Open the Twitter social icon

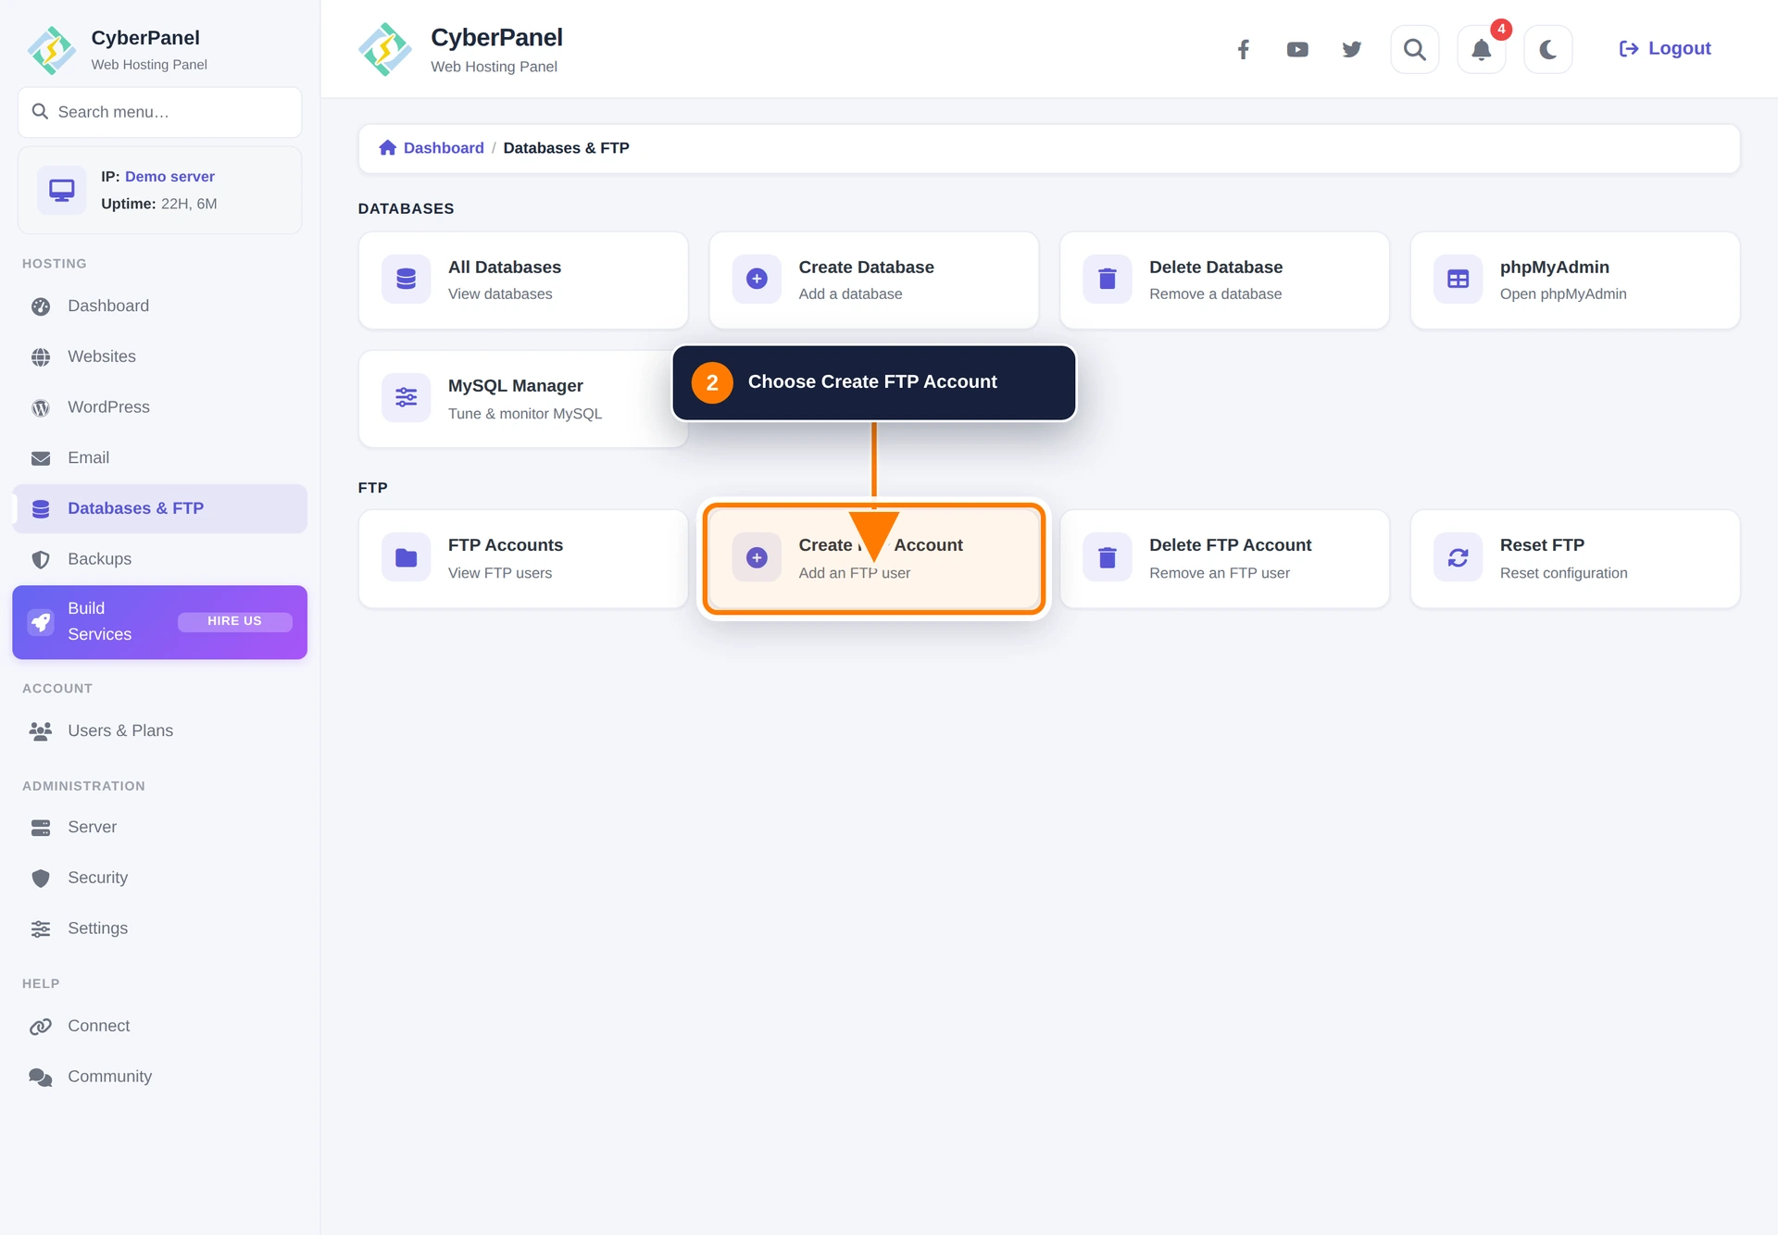1352,49
